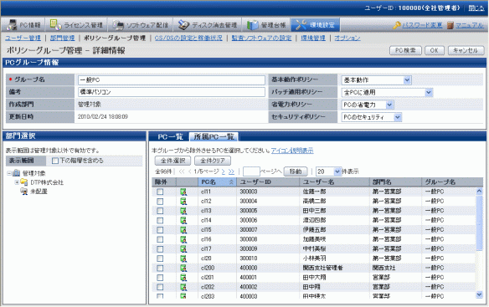The image size is (489, 307).
Task: Open the 省電力ポリシー dropdown
Action: tap(368, 105)
